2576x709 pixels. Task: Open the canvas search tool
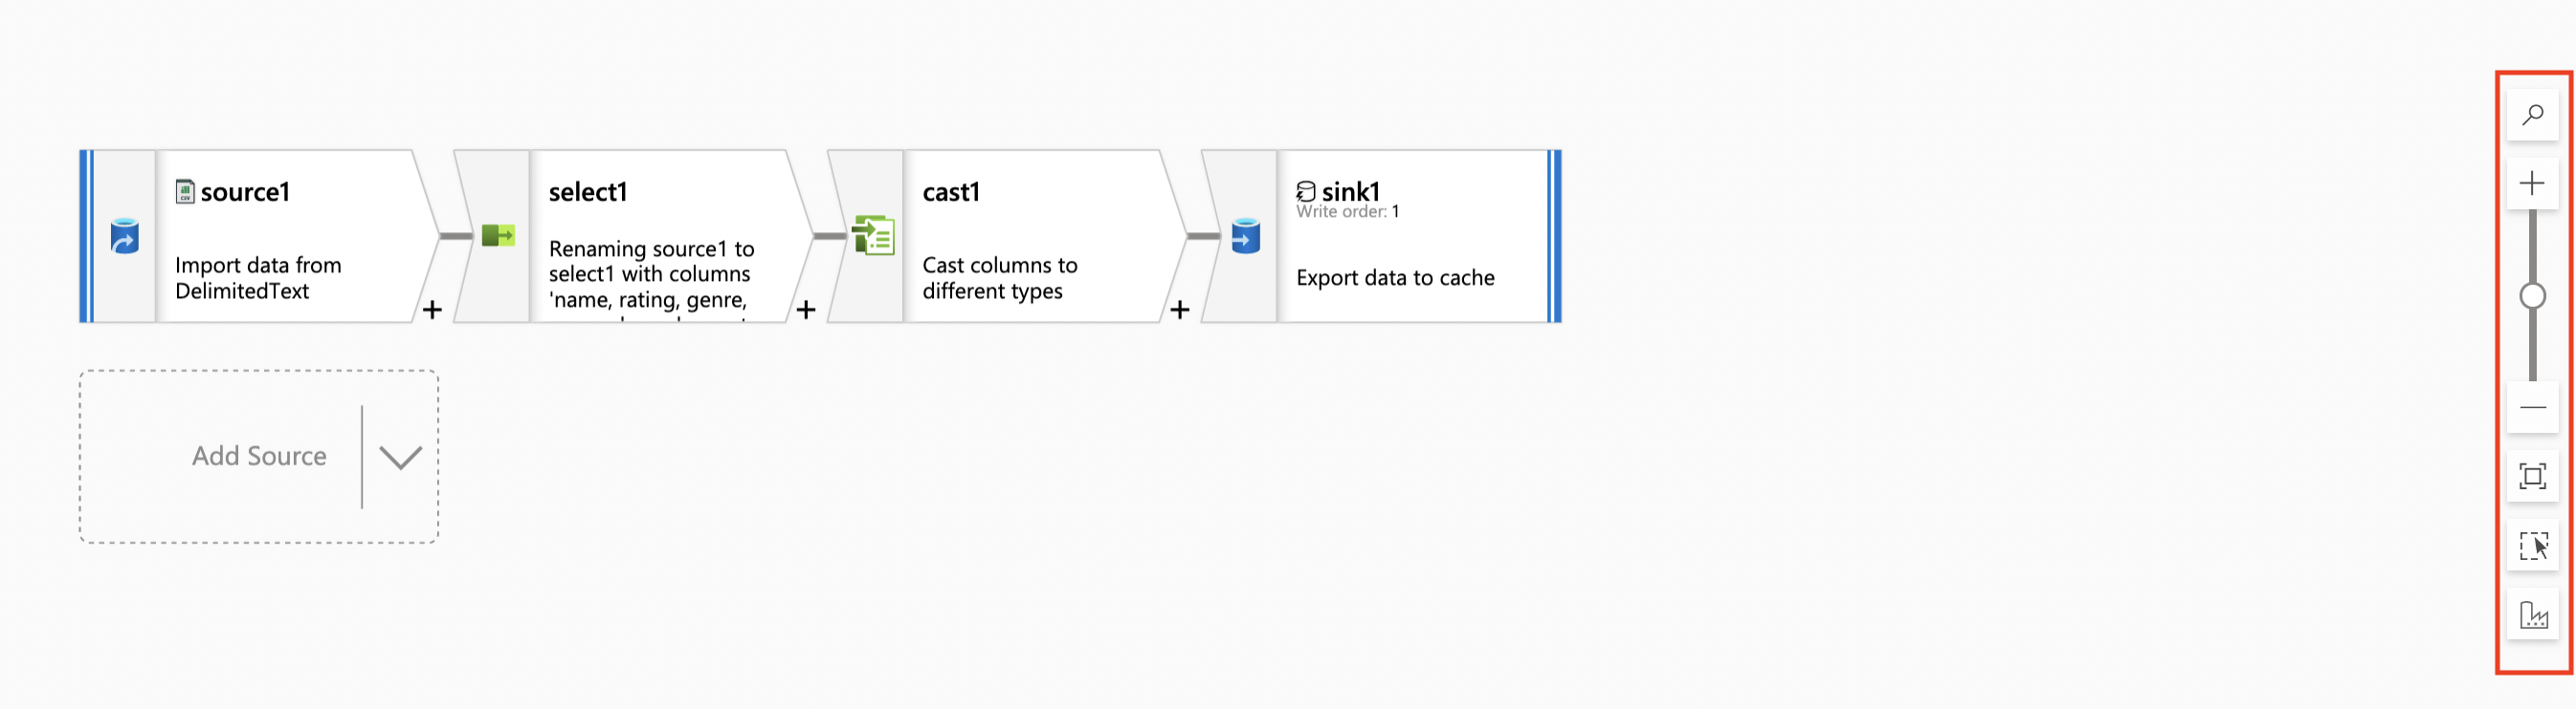2532,115
